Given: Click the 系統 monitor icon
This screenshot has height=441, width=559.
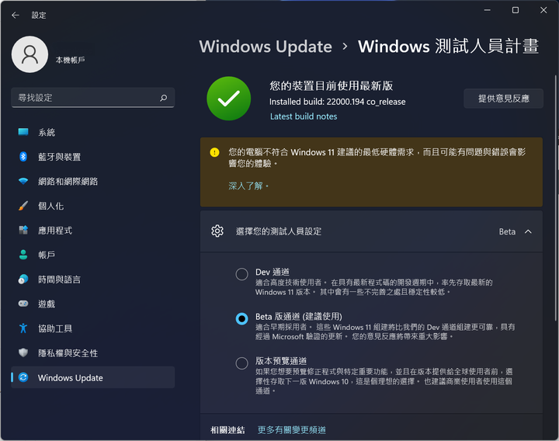Looking at the screenshot, I should [x=23, y=132].
